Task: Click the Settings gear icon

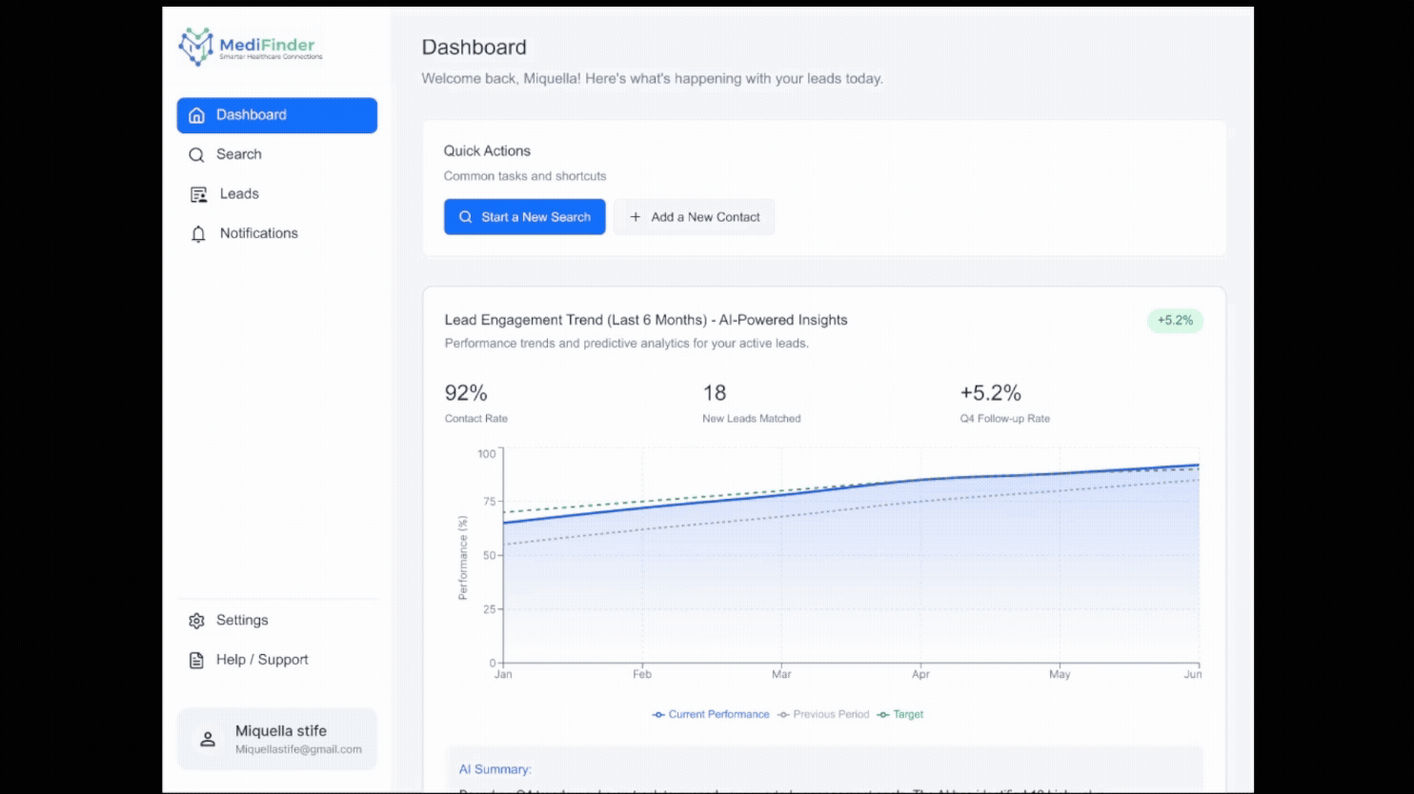Action: click(x=197, y=621)
